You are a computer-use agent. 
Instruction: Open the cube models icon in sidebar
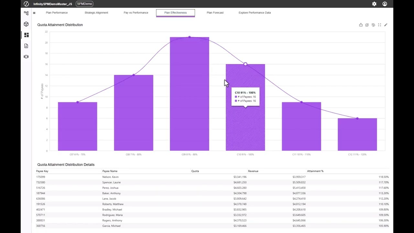pos(26,24)
